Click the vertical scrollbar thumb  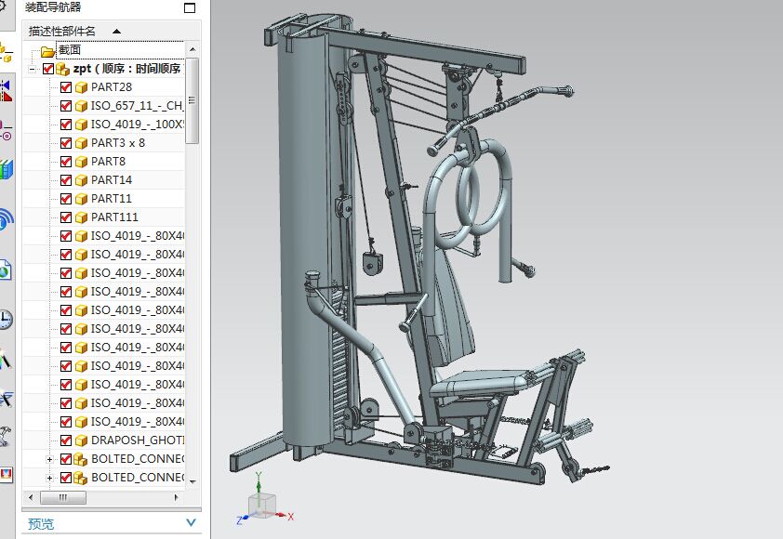click(x=192, y=100)
